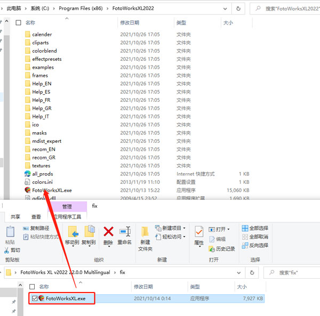Click the Copy to icon
This screenshot has height=316, width=320.
click(x=90, y=231)
